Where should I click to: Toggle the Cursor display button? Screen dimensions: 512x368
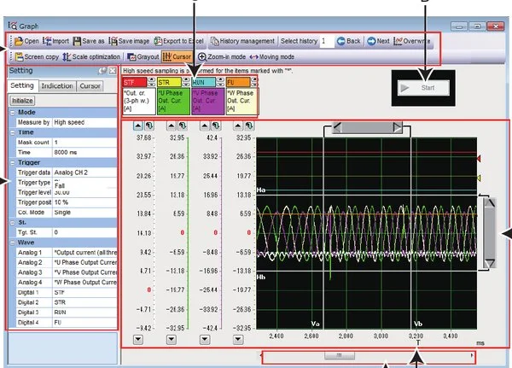click(177, 57)
